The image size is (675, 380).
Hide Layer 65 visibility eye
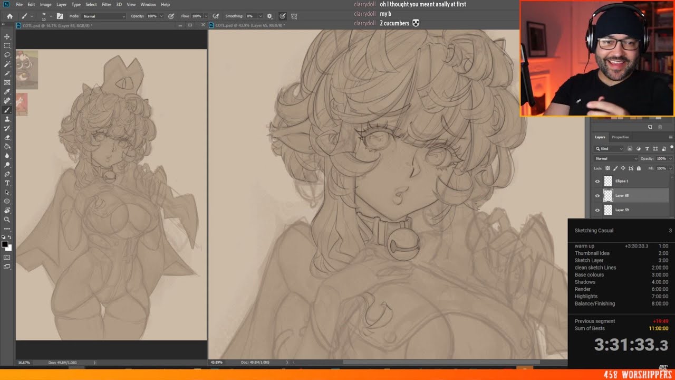[x=597, y=195]
